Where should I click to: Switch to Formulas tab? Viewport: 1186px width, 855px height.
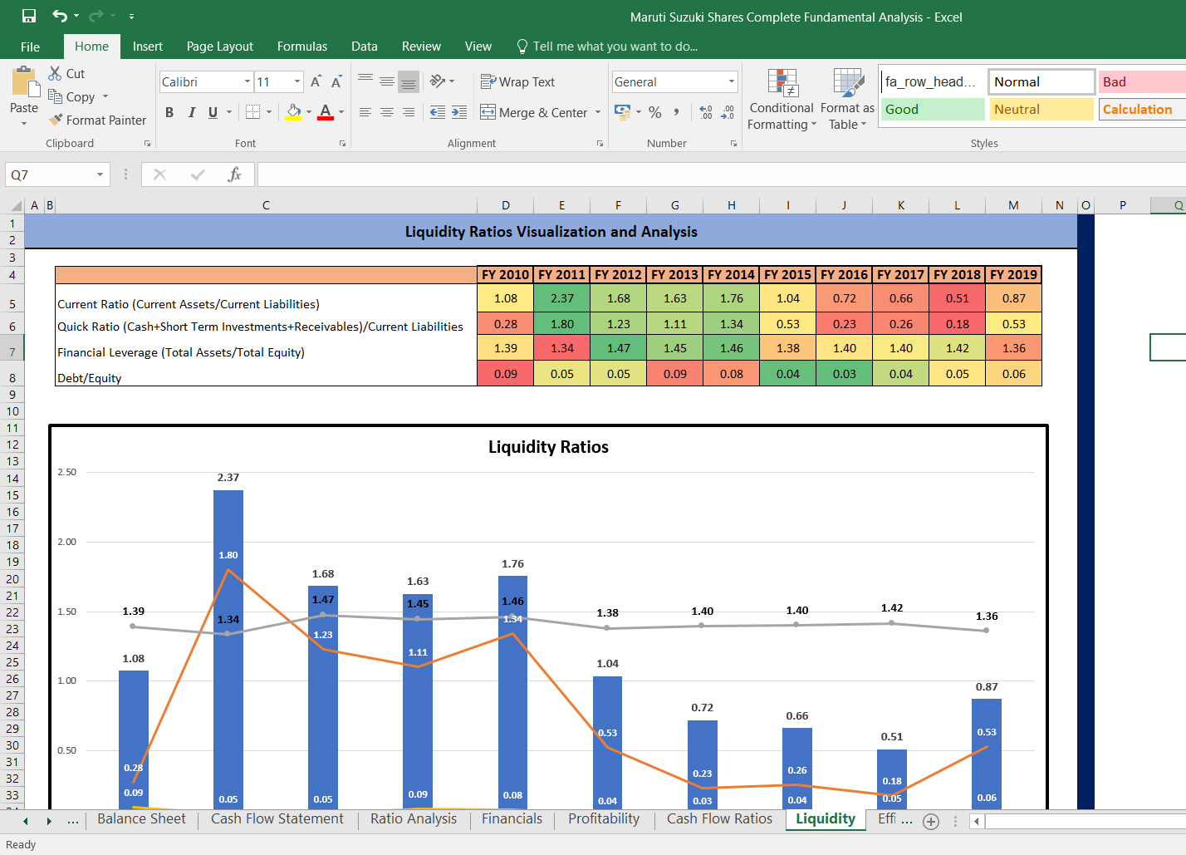click(302, 47)
